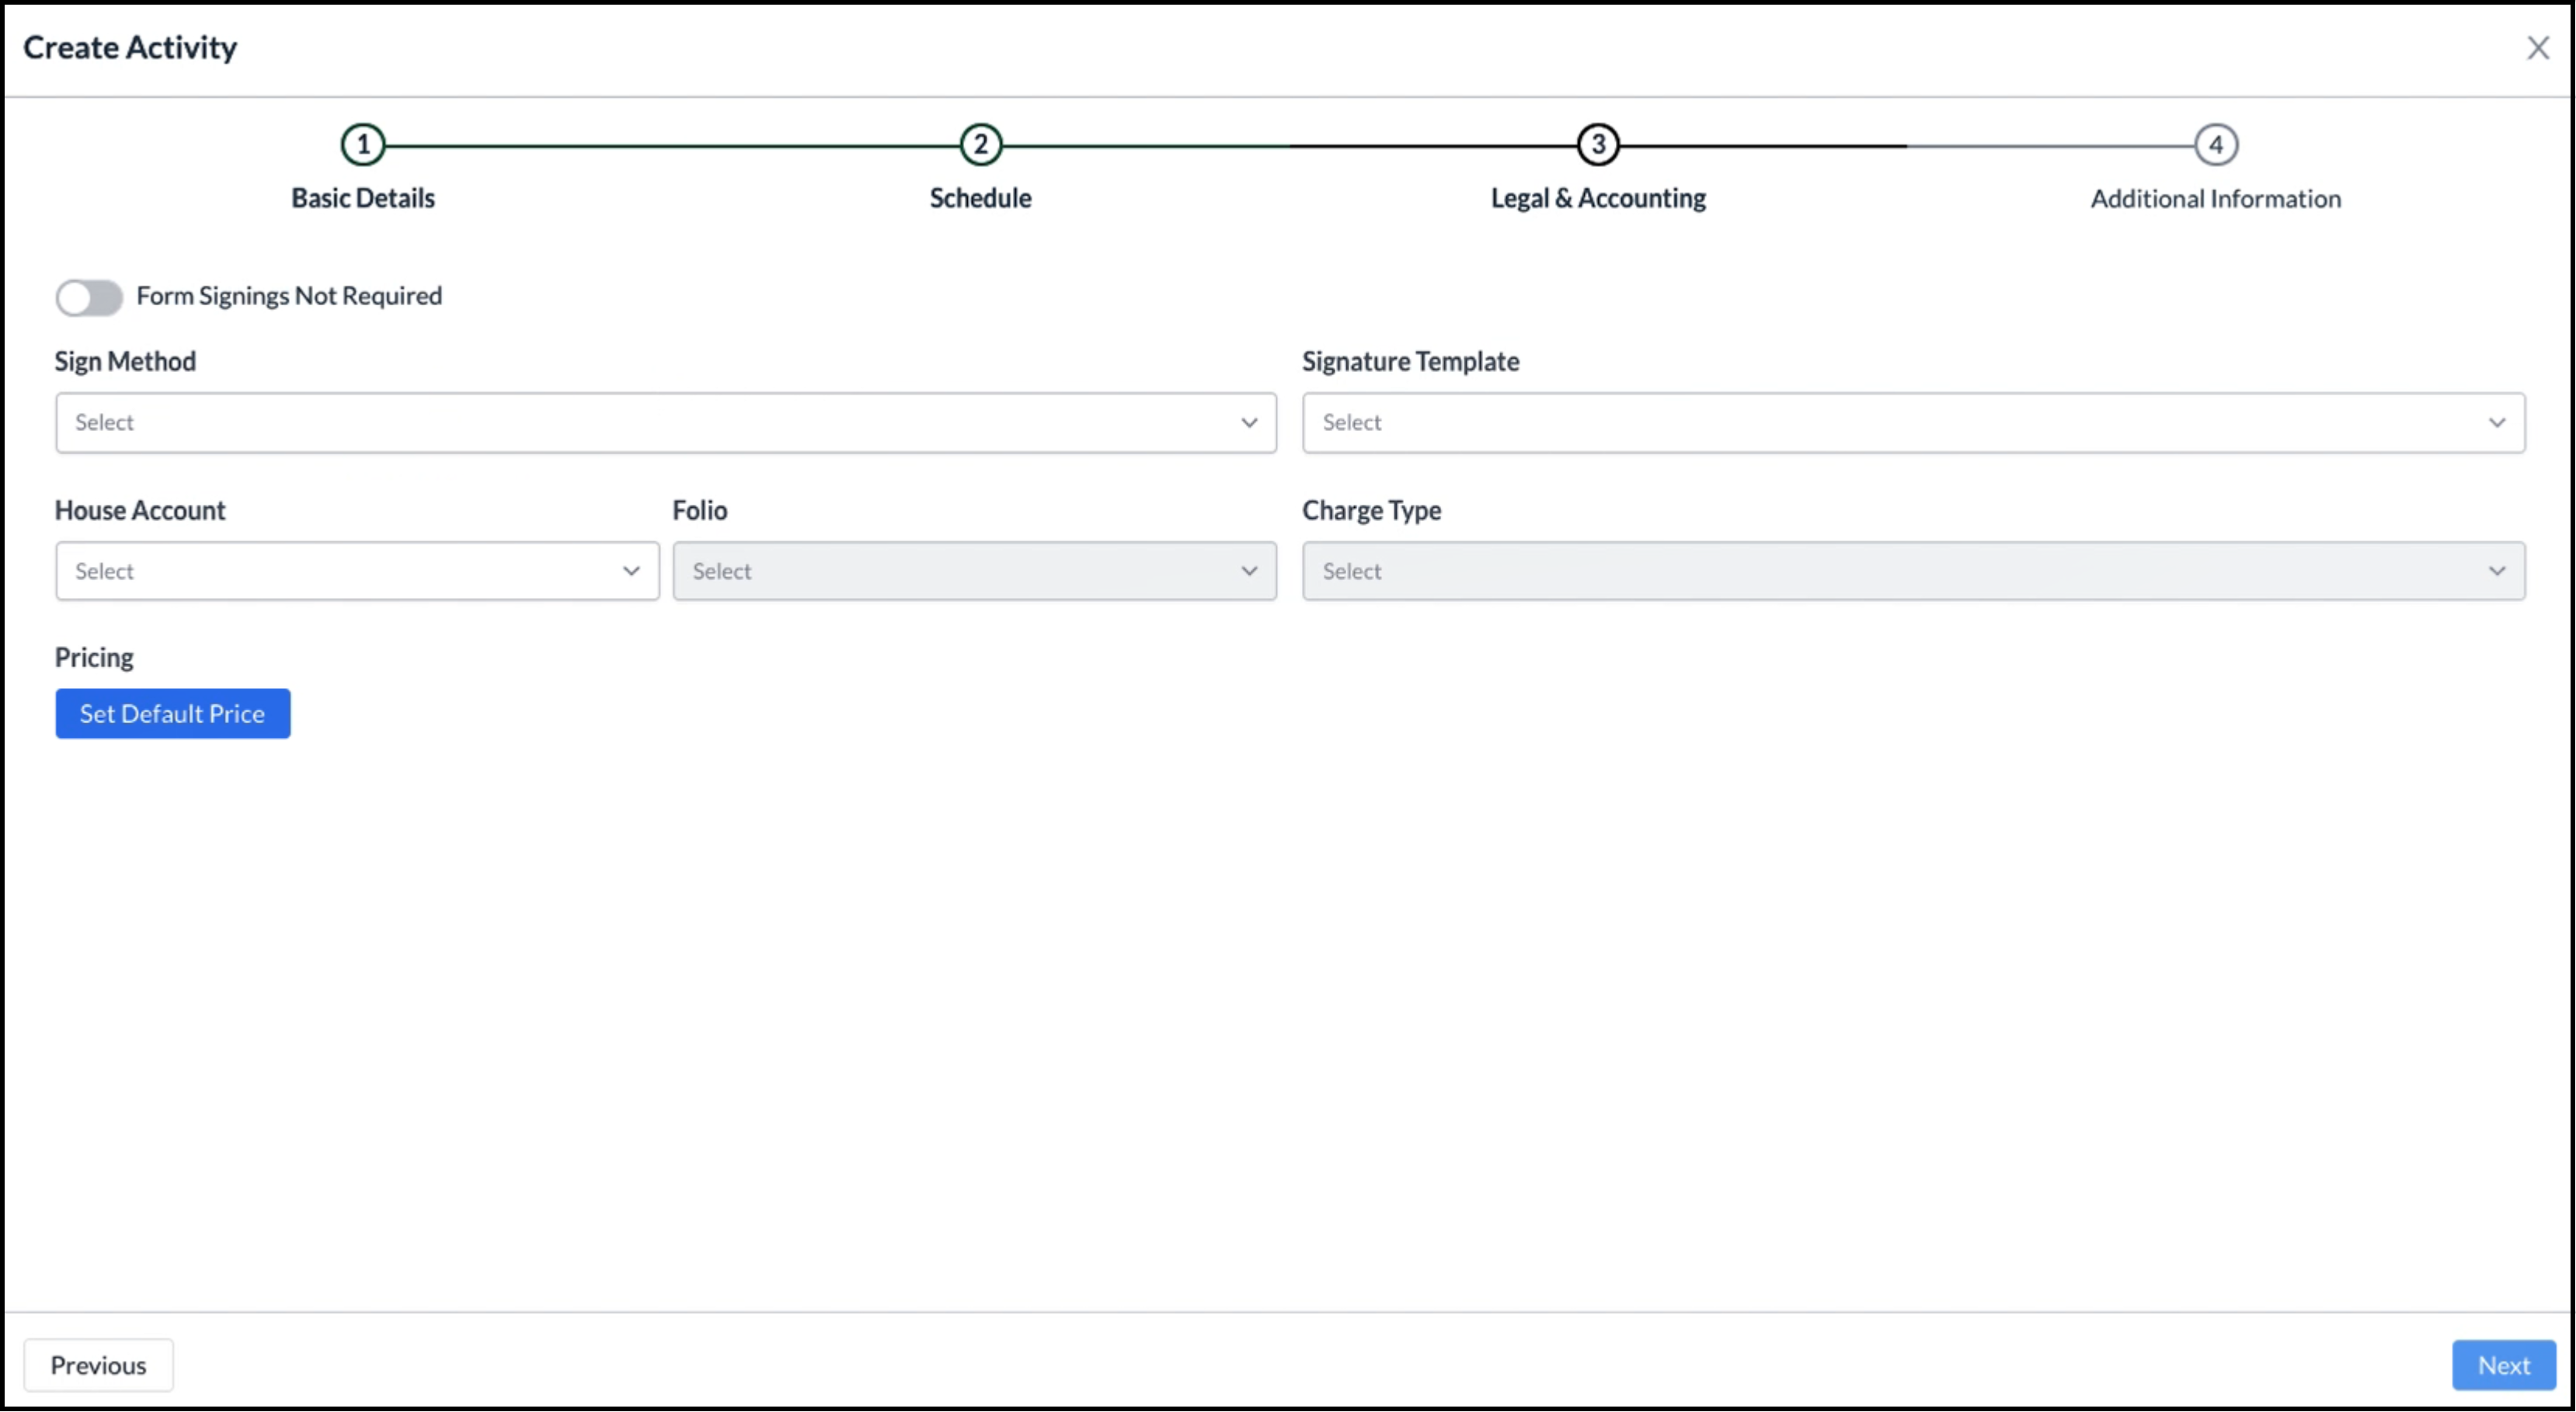This screenshot has width=2576, height=1412.
Task: Switch the Form Signings Not Required control
Action: tap(89, 297)
